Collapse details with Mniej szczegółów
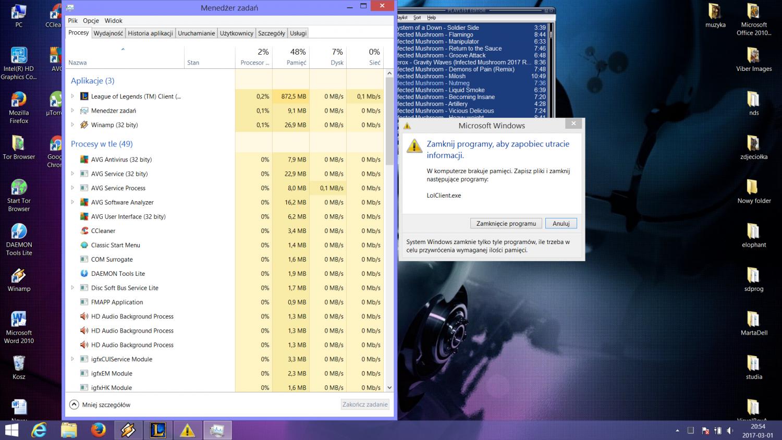The image size is (782, 440). click(x=100, y=405)
